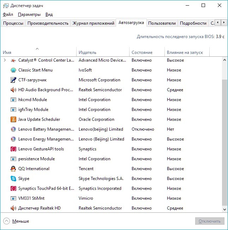The height and width of the screenshot is (230, 228).
Task: Open the Параметры menu
Action: click(29, 14)
